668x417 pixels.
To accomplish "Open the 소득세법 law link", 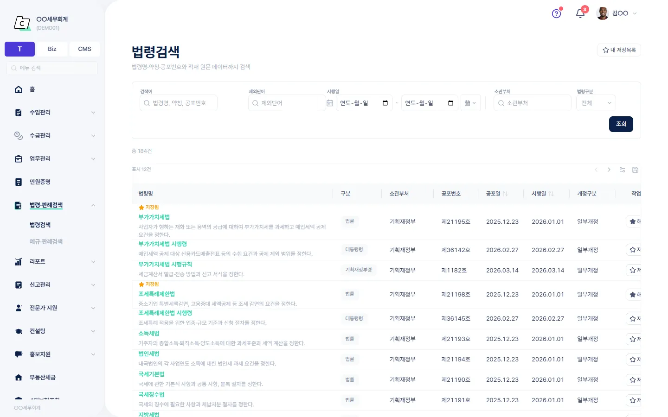I will (148, 334).
